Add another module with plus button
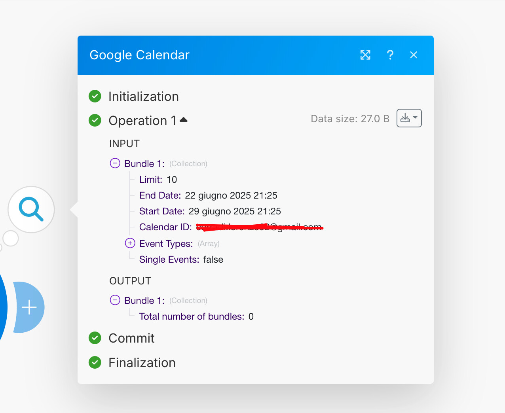 (x=29, y=307)
